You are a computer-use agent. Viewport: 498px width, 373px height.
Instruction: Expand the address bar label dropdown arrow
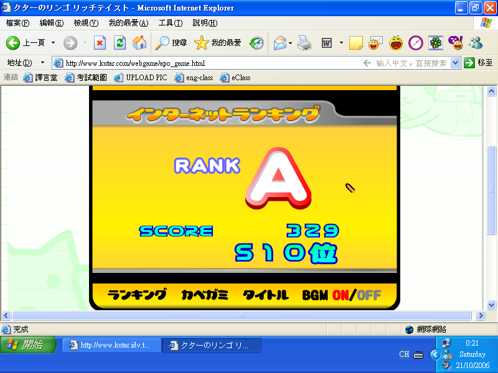tap(42, 63)
